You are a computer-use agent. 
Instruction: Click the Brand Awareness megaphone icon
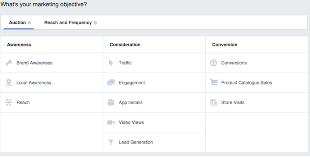click(x=9, y=63)
